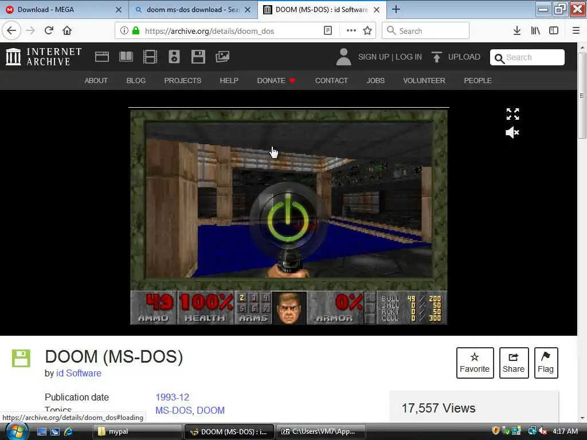Click the green software item icon
Viewport: 587px width, 440px height.
click(x=21, y=358)
